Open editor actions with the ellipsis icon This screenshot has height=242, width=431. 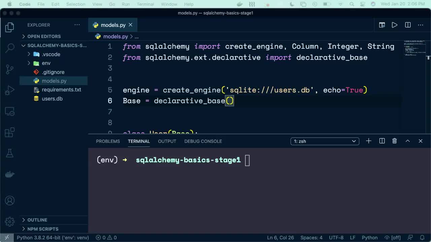[420, 25]
